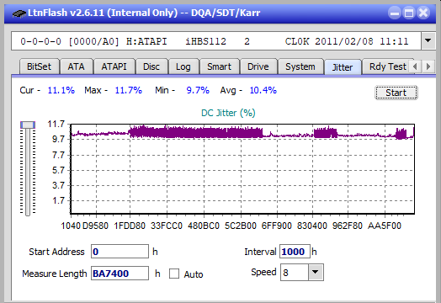441x303 pixels.
Task: Switch to the BitSet tab
Action: 39,66
